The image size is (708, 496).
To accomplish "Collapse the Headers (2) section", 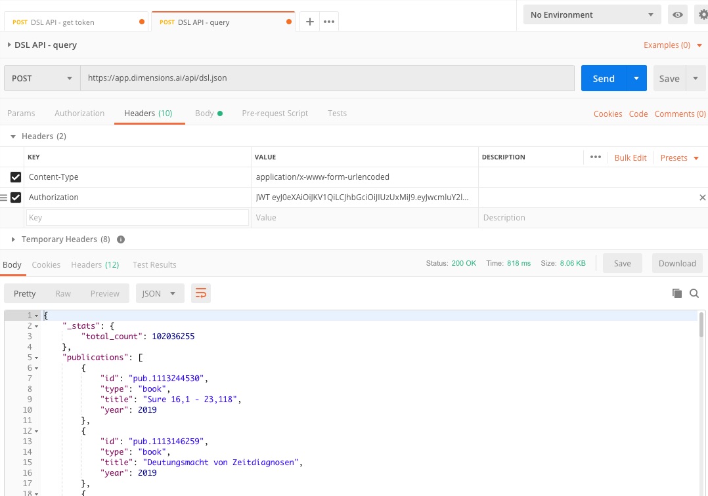I will click(x=13, y=136).
